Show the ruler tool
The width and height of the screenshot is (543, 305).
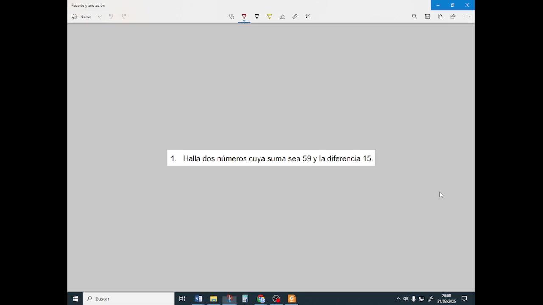[x=295, y=17]
